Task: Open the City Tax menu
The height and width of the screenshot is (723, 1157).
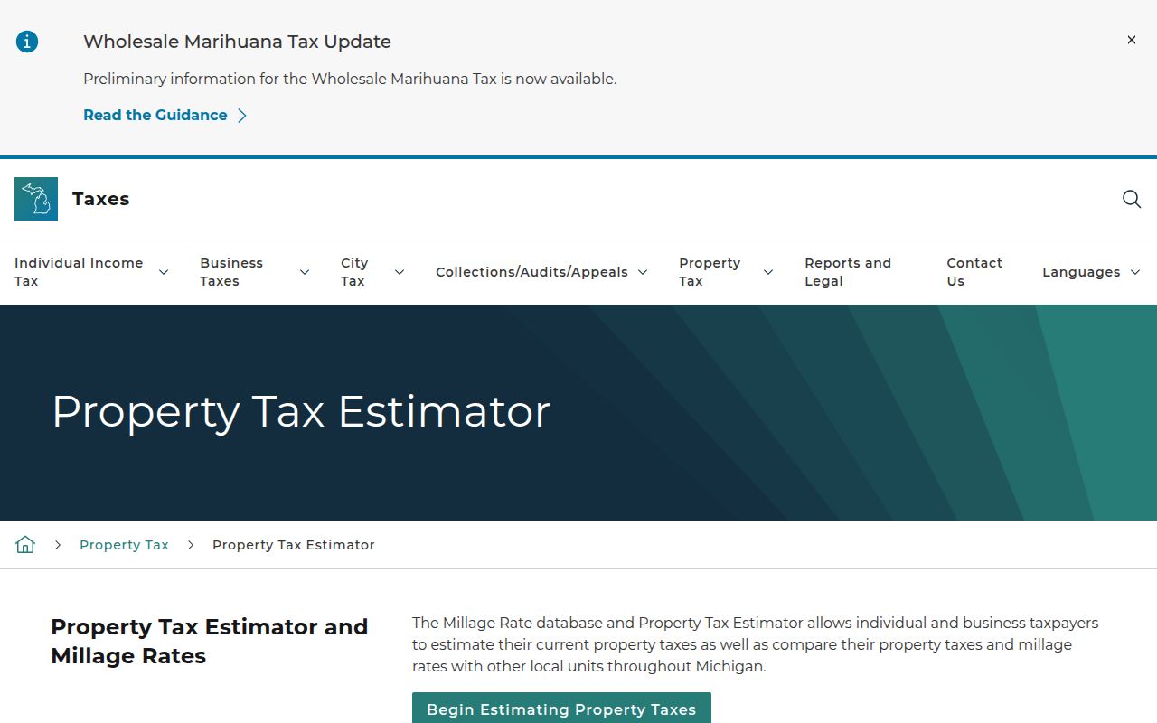Action: pyautogui.click(x=354, y=272)
